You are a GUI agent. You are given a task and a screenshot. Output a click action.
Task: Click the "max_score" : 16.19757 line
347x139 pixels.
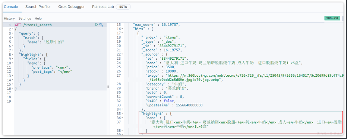pos(157,24)
